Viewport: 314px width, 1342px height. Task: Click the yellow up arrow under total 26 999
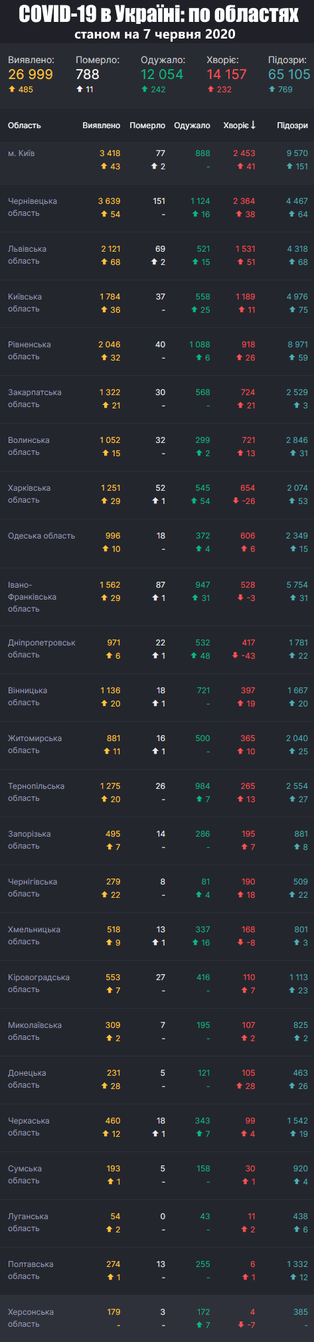pyautogui.click(x=12, y=89)
